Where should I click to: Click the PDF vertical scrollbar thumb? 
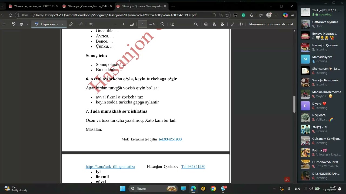(294, 104)
